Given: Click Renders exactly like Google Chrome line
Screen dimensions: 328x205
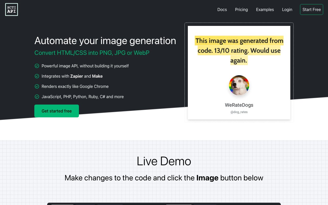Looking at the screenshot, I should pyautogui.click(x=75, y=86).
